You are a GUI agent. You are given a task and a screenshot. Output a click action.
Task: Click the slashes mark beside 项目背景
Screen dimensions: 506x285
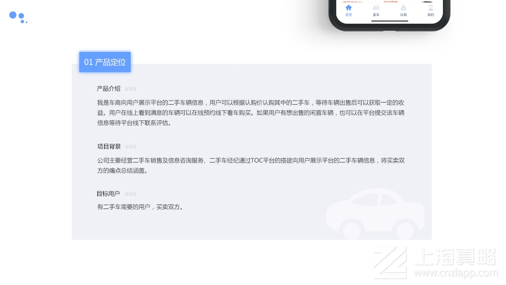130,147
